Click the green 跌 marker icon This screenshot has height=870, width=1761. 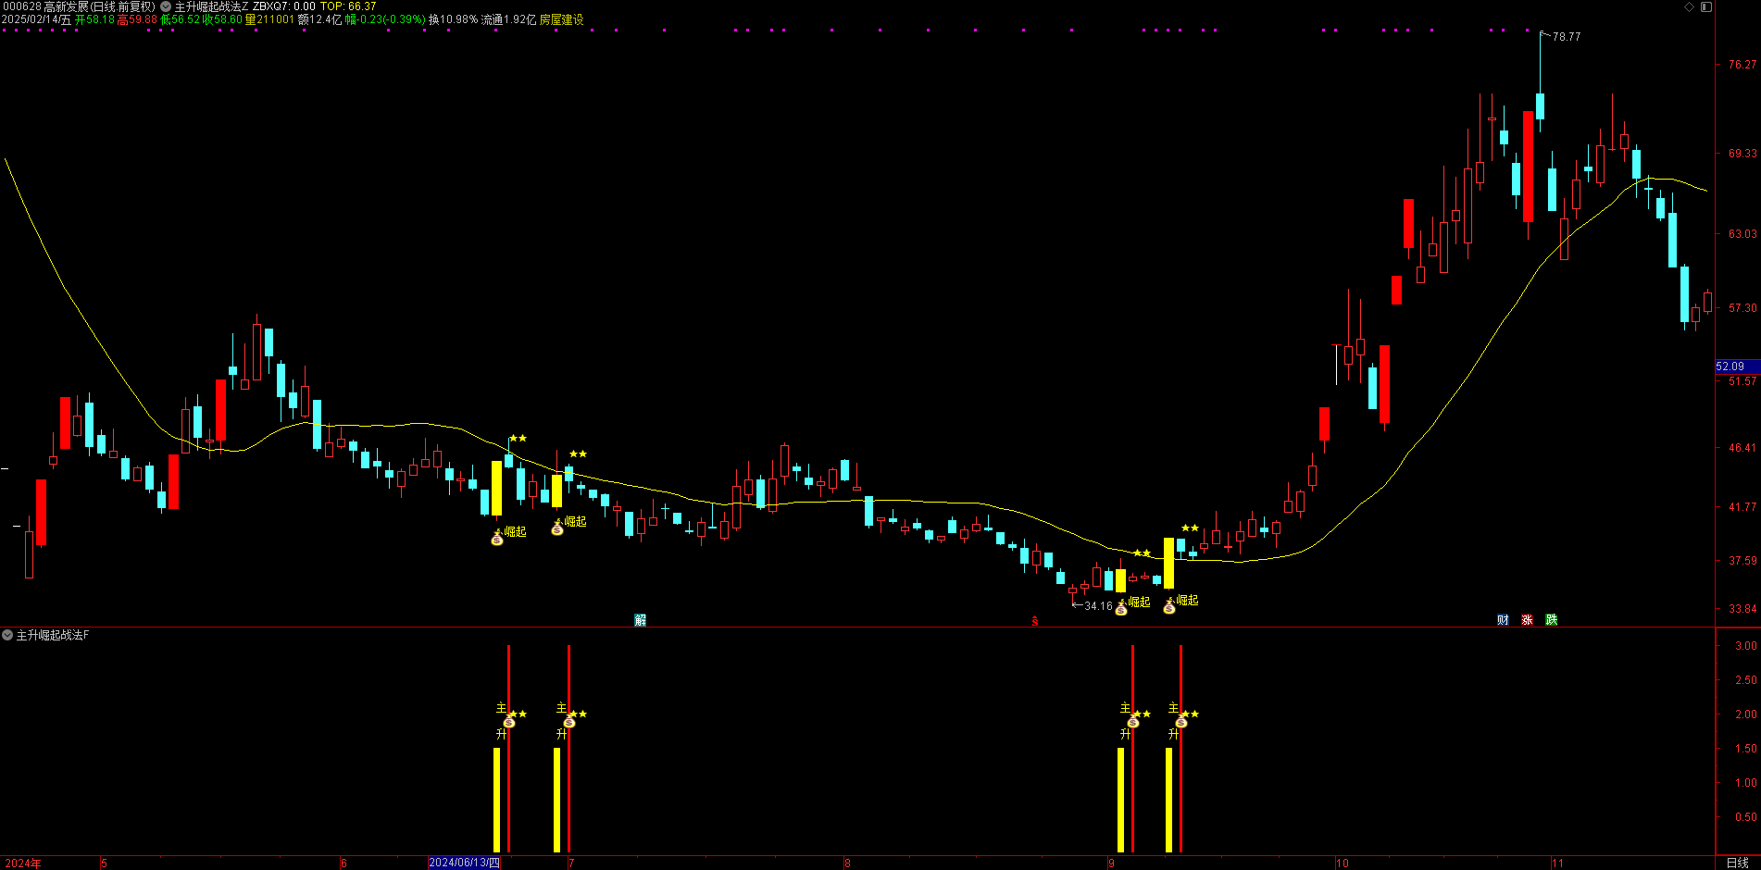coord(1551,620)
